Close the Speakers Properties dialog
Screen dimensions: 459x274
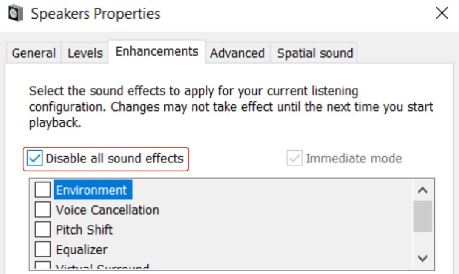coord(442,13)
